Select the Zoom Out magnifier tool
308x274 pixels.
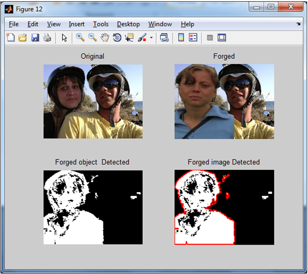click(x=92, y=37)
